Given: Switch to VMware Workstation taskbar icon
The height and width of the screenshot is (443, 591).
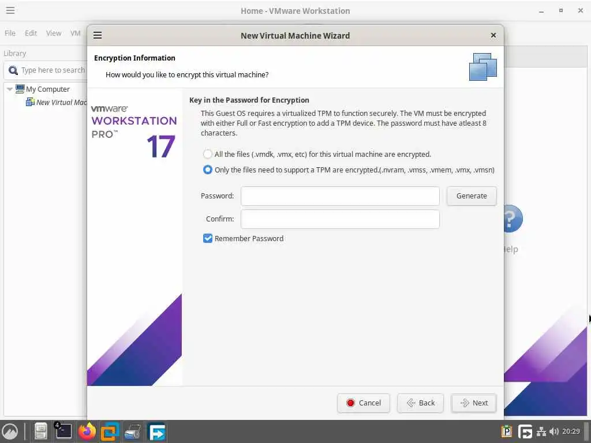Looking at the screenshot, I should 110,431.
